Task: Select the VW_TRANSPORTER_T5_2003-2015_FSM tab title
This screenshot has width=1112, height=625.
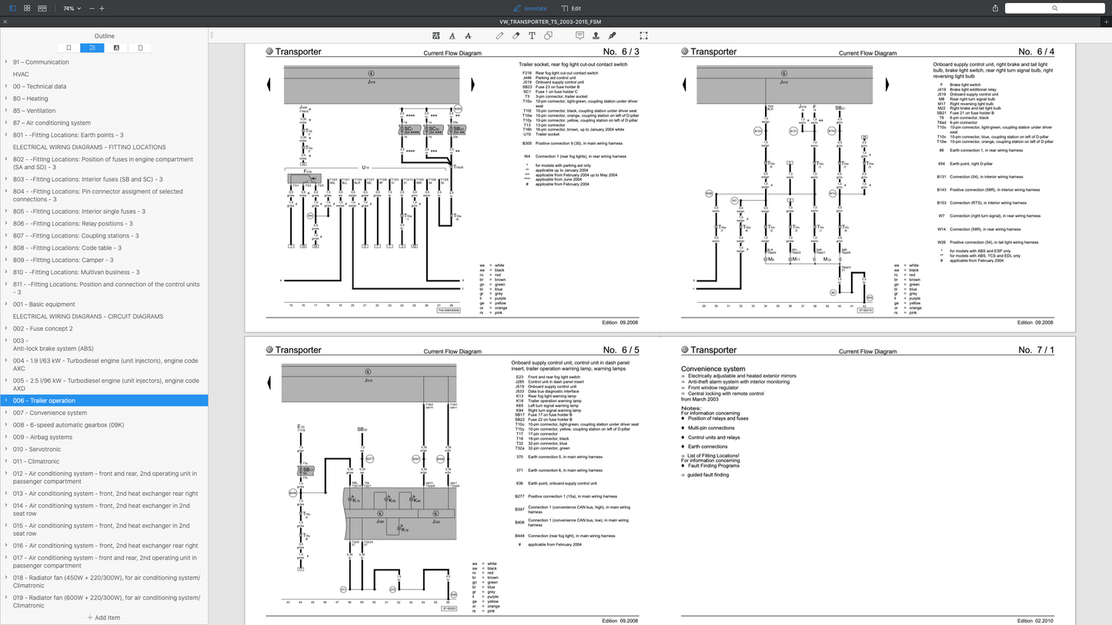Action: click(550, 22)
